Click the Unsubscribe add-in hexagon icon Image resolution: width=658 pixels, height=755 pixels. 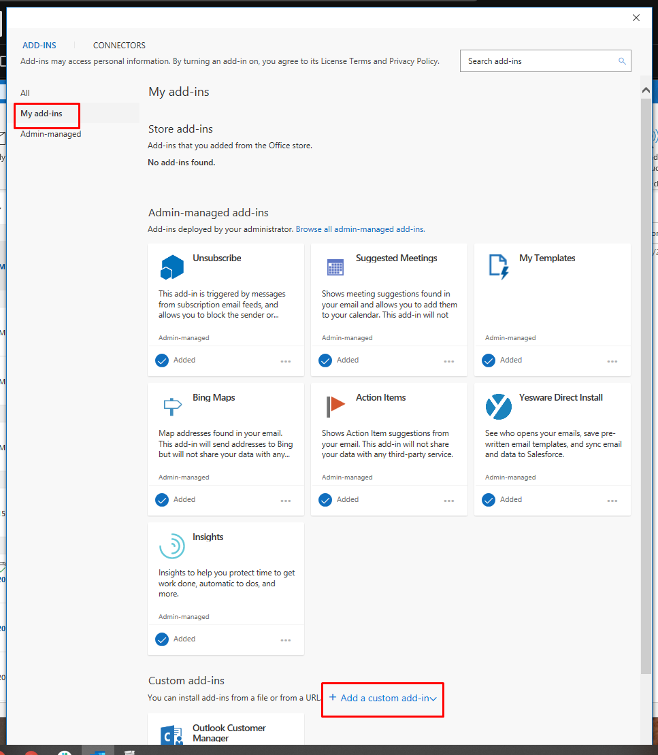point(172,267)
